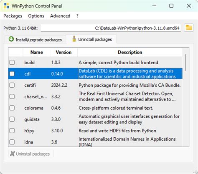
Task: Click the broom icon on Uninstall tab
Action: 74,39
